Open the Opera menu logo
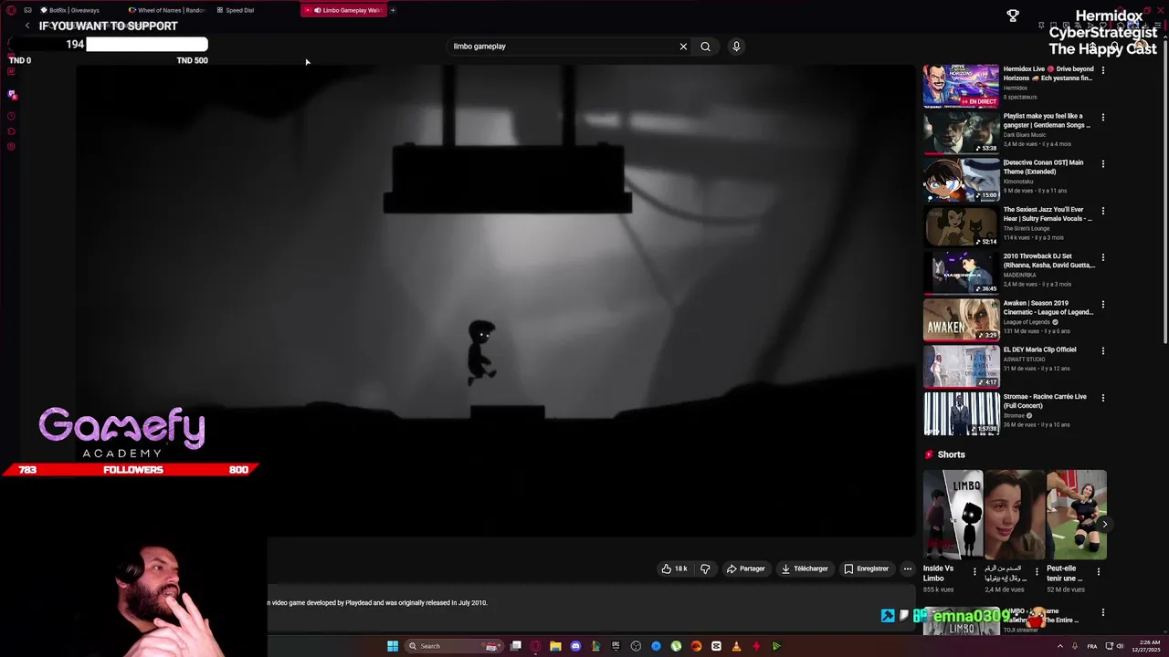Image resolution: width=1169 pixels, height=657 pixels. tap(11, 10)
